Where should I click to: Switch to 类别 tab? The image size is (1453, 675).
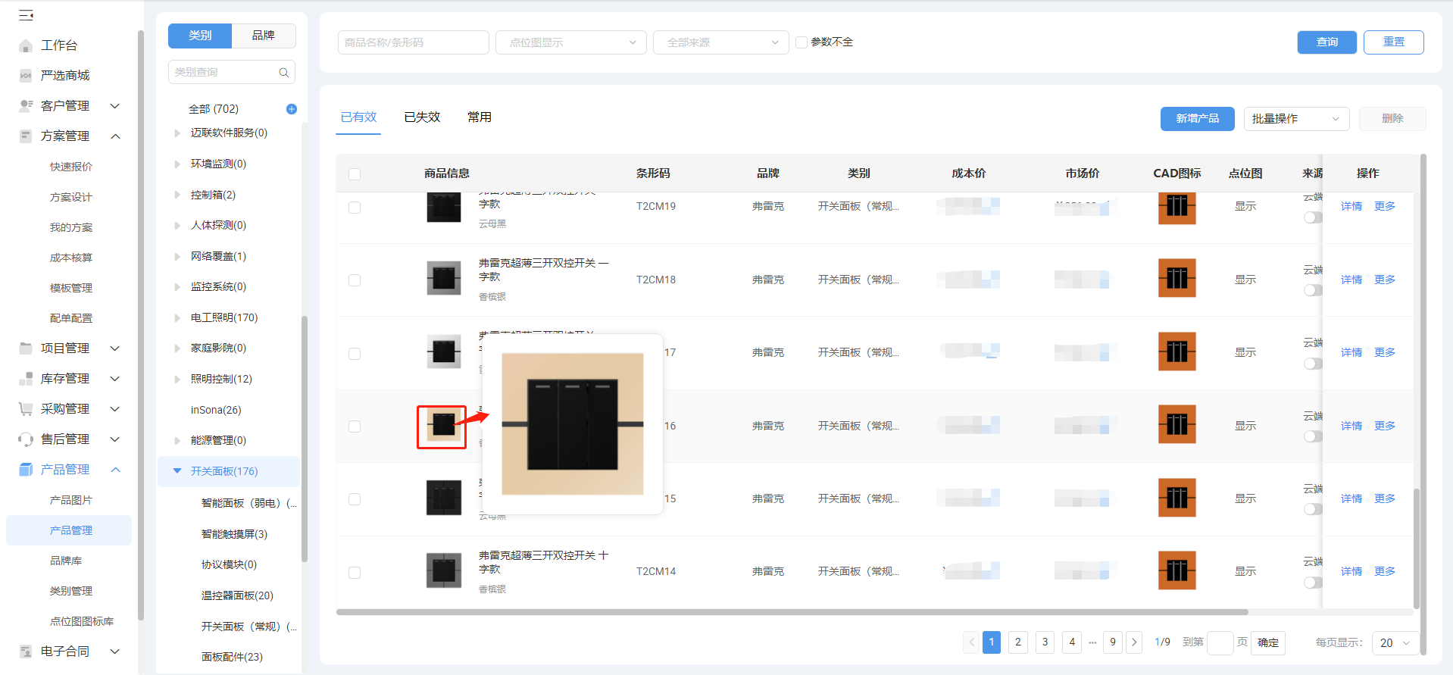200,36
